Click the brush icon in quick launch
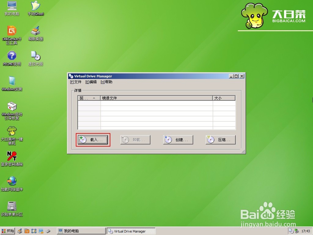The image size is (313, 235). point(19,231)
